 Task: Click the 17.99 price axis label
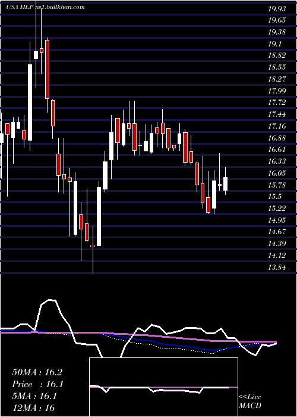point(277,91)
